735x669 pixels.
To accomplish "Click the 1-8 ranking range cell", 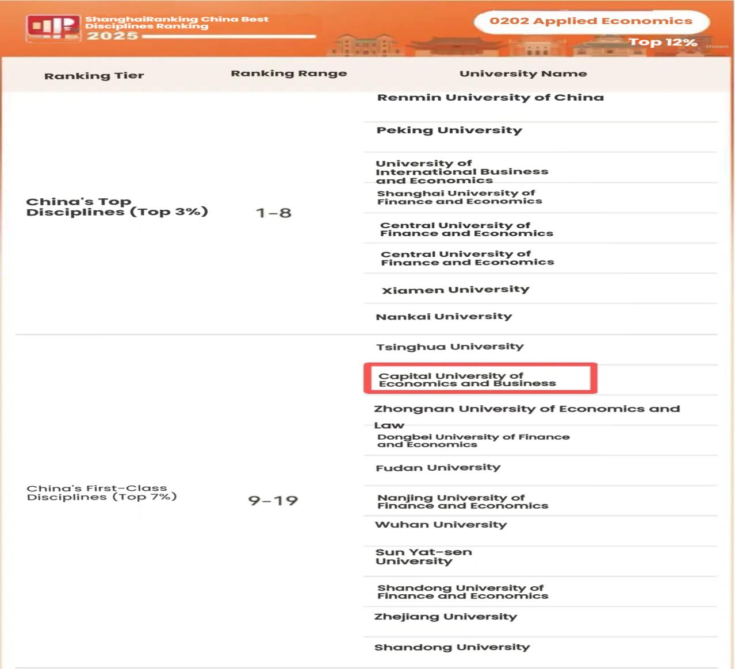I will click(x=273, y=213).
